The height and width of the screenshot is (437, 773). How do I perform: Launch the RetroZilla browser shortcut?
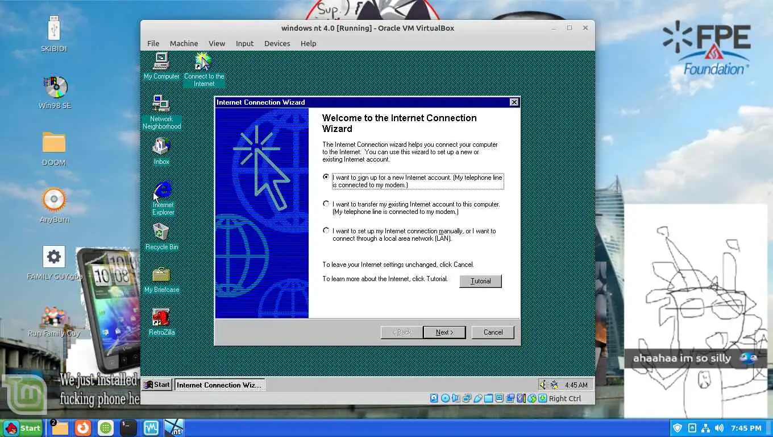point(161,322)
